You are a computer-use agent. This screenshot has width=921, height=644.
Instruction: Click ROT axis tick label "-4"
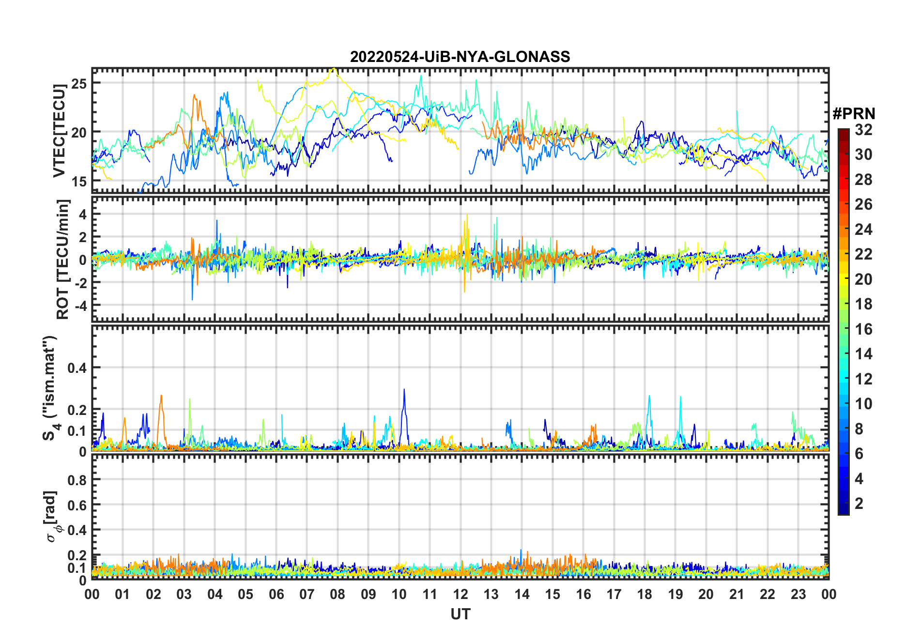[80, 306]
